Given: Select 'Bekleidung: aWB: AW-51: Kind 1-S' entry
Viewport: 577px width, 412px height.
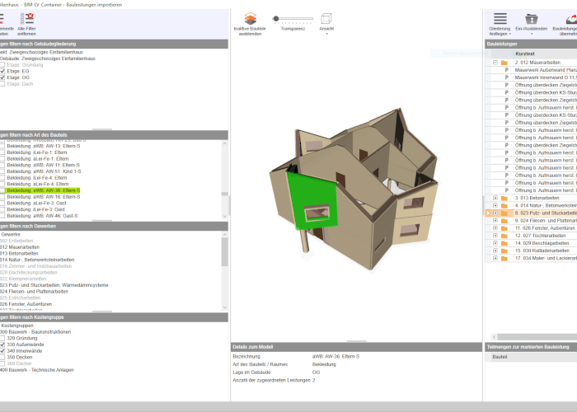Looking at the screenshot, I should [x=44, y=171].
